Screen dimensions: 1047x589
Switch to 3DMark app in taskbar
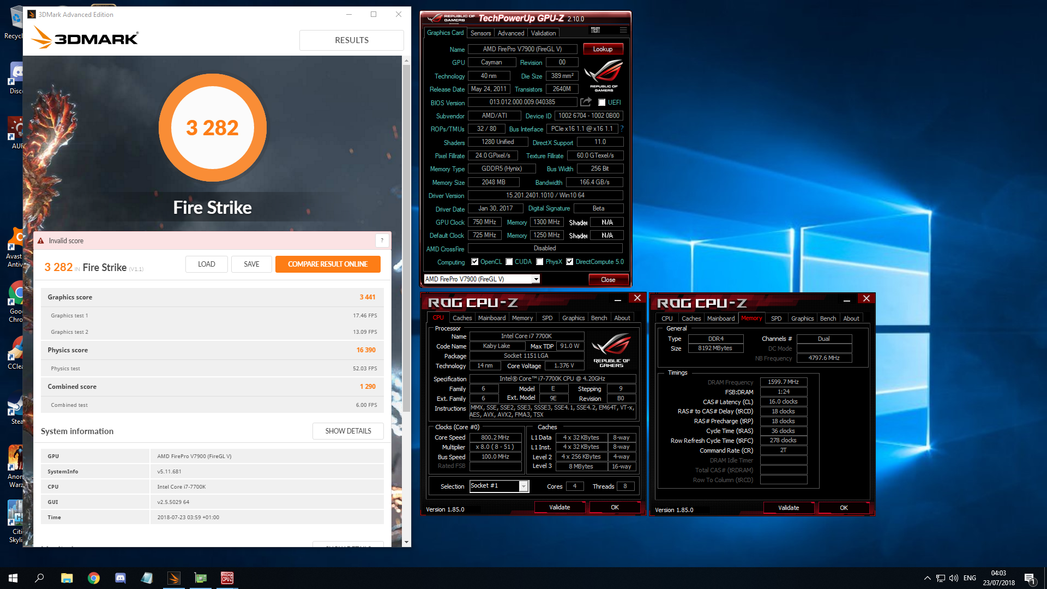coord(174,578)
